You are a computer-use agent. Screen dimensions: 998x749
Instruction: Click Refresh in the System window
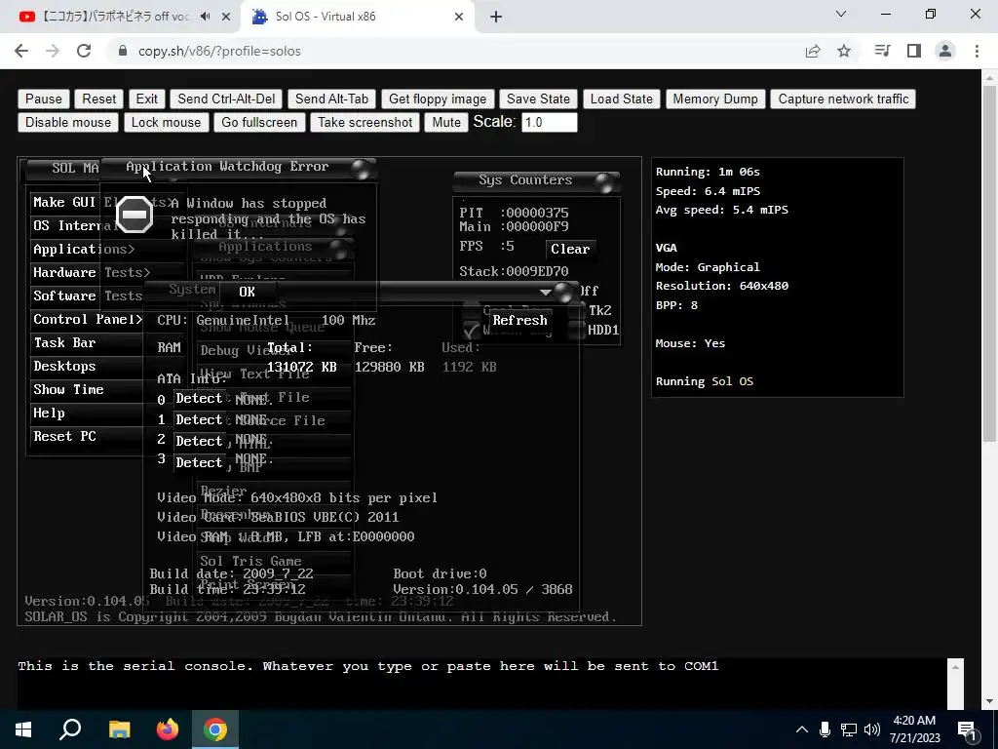[x=520, y=320]
